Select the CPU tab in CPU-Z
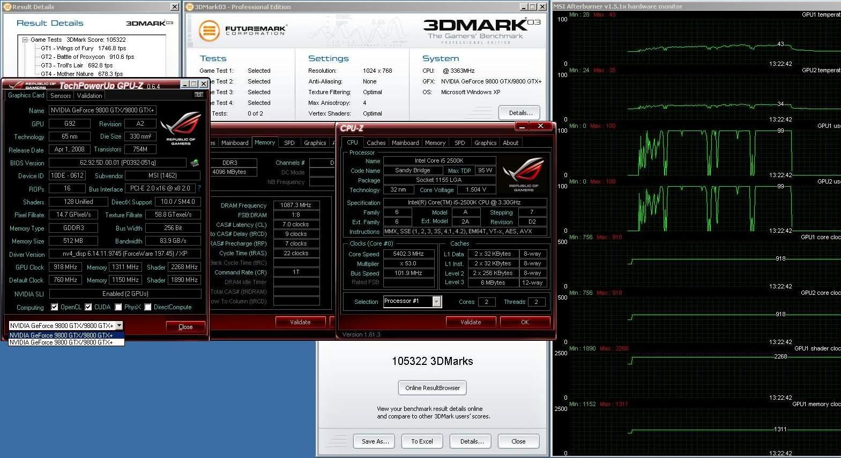Viewport: 841px width, 458px height. (x=352, y=142)
